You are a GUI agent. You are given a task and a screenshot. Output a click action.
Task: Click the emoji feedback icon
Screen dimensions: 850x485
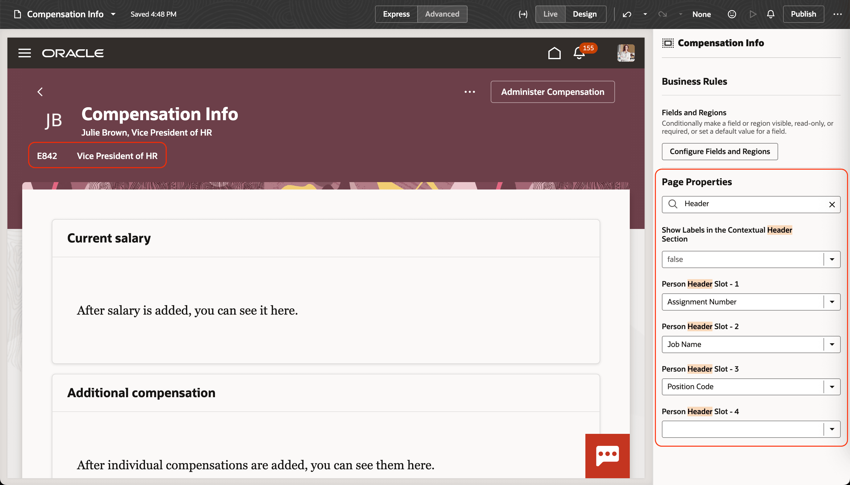click(x=732, y=14)
